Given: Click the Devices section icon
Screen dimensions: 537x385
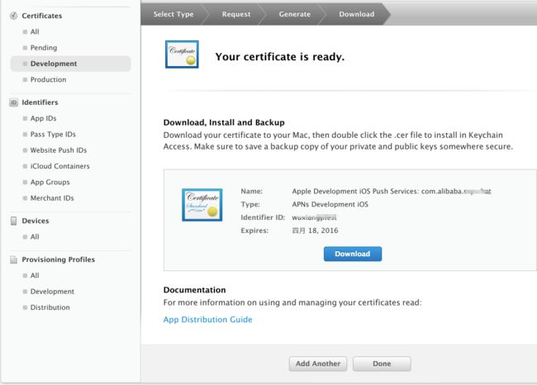Looking at the screenshot, I should tap(14, 221).
